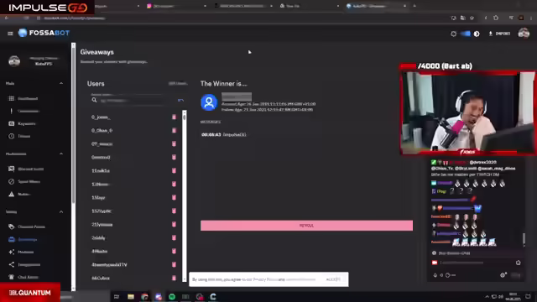Open File Explorer from the taskbar
The width and height of the screenshot is (537, 302).
(131, 296)
